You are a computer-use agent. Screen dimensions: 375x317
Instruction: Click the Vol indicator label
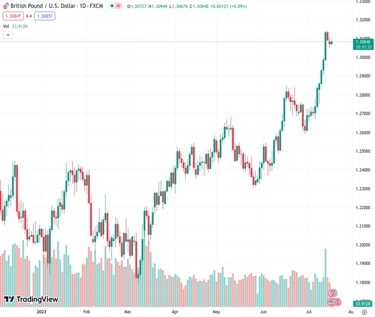(x=6, y=26)
